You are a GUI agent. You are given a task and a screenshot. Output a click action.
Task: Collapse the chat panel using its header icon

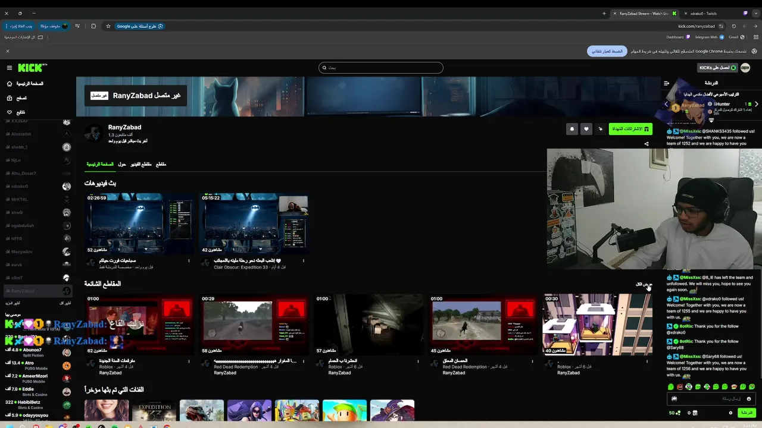pyautogui.click(x=667, y=83)
